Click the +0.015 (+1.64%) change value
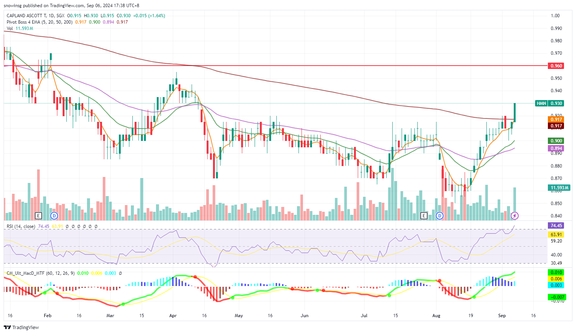 149,16
